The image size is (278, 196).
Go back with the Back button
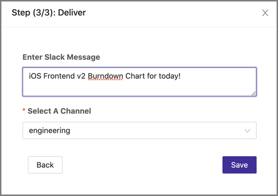click(x=45, y=165)
